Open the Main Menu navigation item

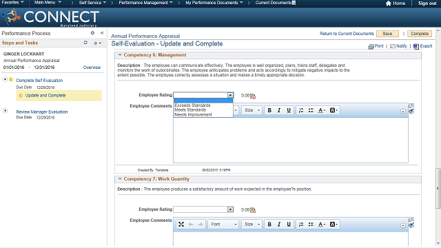click(x=48, y=3)
